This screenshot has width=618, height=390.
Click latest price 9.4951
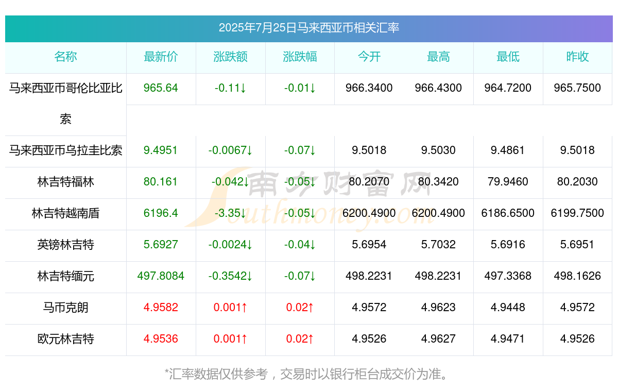point(161,150)
